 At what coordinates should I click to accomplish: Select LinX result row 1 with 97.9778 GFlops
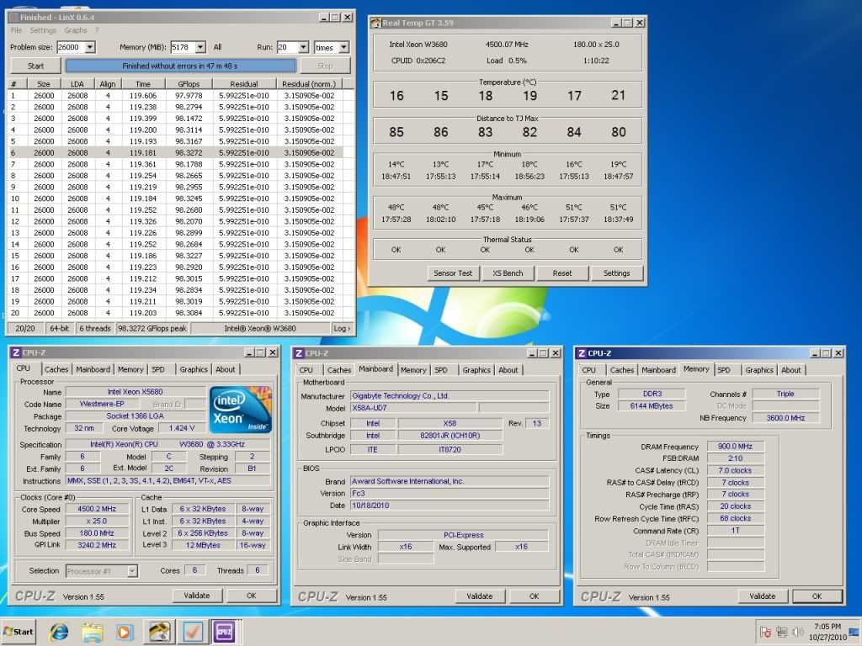tap(175, 96)
